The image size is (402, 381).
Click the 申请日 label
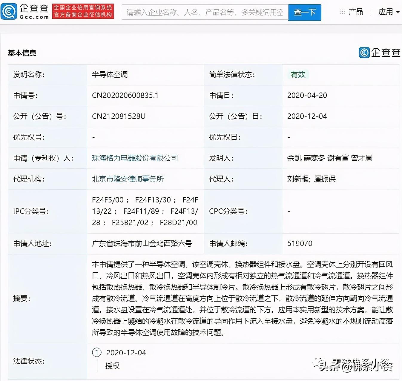(221, 95)
